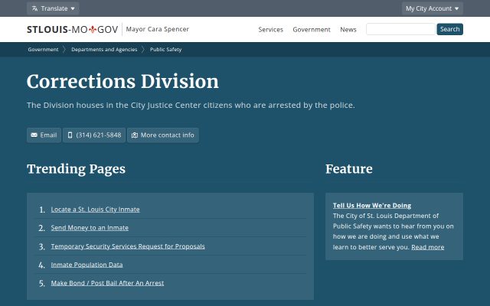Open the Translate dropdown
Viewport: 490px width, 306px height.
pos(53,8)
